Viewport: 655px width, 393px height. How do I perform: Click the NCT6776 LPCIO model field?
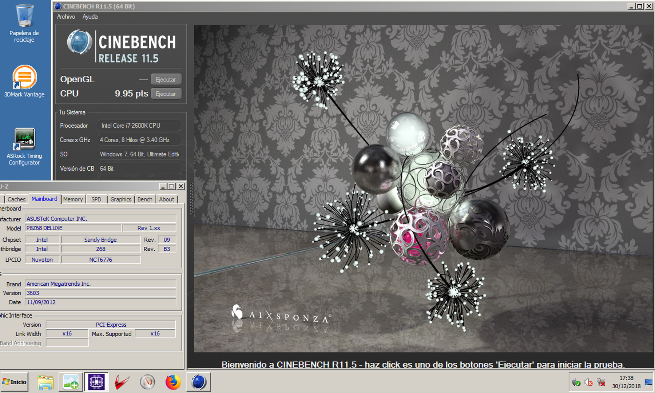coord(101,259)
